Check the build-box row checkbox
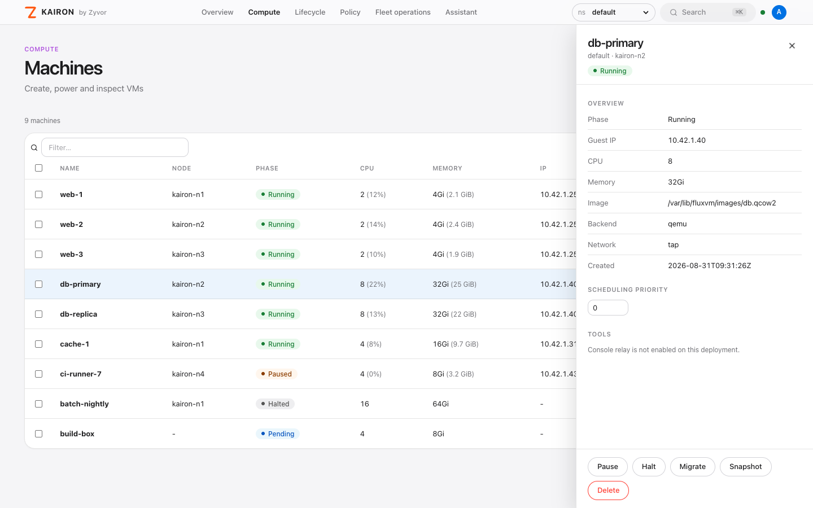The image size is (813, 508). coord(39,434)
